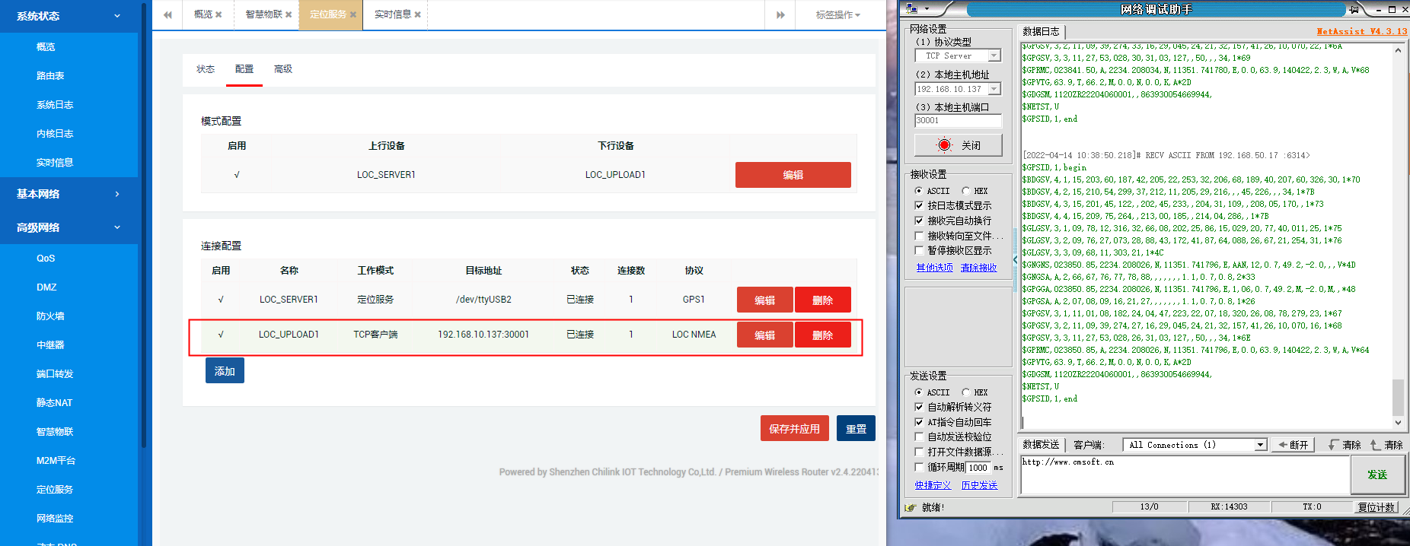Open the 标签操作 dropdown menu
The width and height of the screenshot is (1410, 546).
837,14
